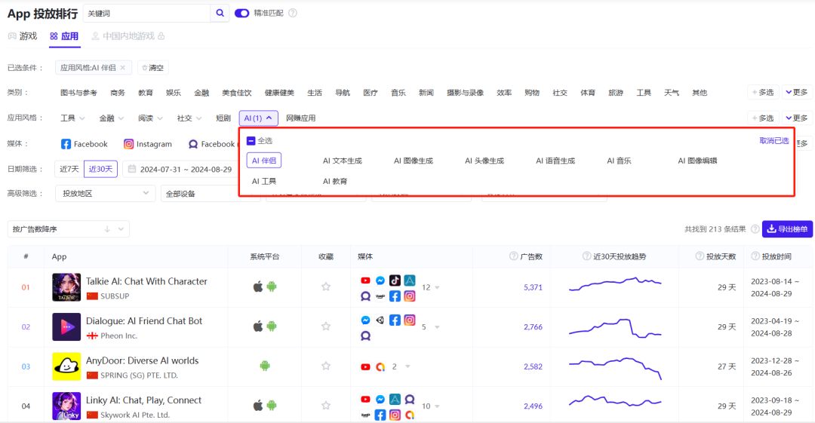The image size is (815, 423).
Task: Click 取消已选 link
Action: coord(774,141)
